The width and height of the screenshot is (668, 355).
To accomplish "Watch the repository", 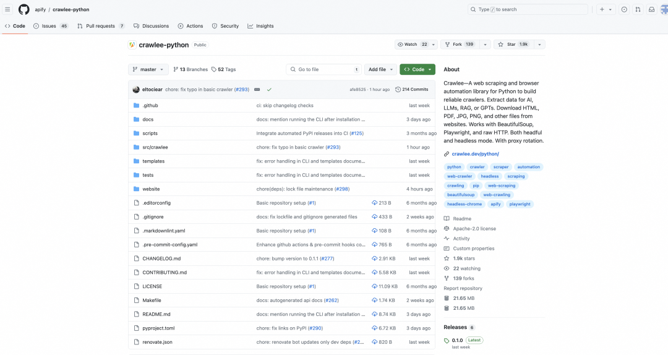I will [x=413, y=45].
